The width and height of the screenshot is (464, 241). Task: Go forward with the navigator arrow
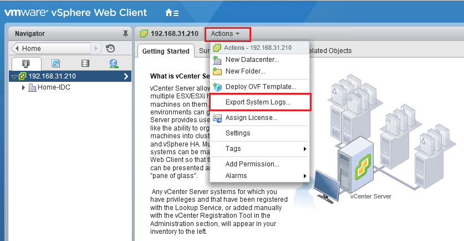pos(96,49)
